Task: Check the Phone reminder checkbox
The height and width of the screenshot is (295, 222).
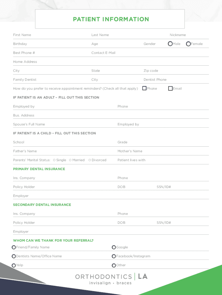Action: (144, 88)
